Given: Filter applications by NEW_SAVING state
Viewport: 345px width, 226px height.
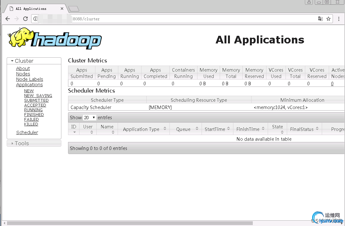Looking at the screenshot, I should pyautogui.click(x=38, y=96).
